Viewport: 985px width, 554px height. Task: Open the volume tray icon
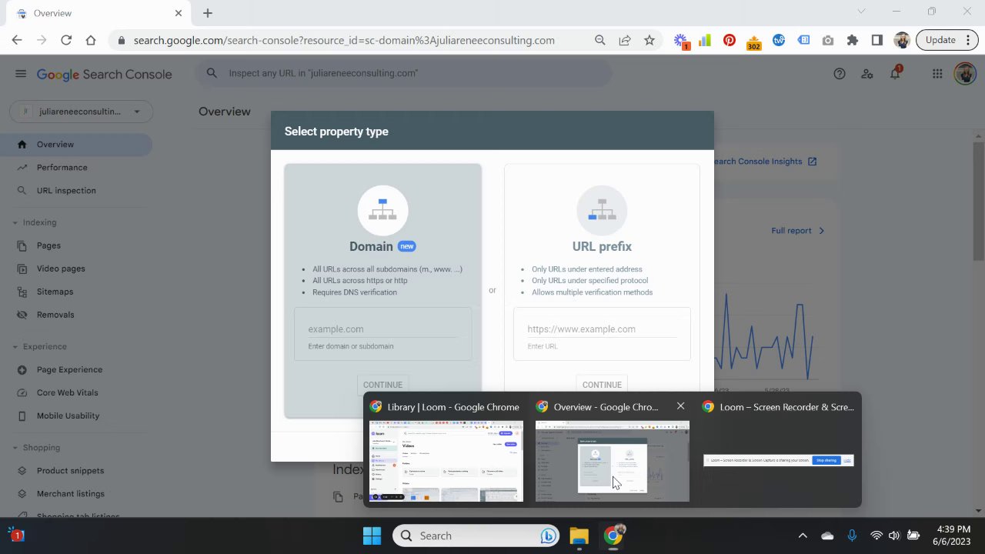pos(894,536)
